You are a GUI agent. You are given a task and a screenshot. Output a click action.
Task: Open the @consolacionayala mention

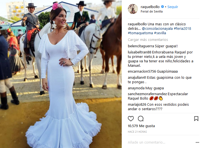tap(157, 29)
